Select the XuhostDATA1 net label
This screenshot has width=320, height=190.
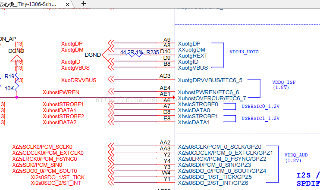[x=60, y=110]
